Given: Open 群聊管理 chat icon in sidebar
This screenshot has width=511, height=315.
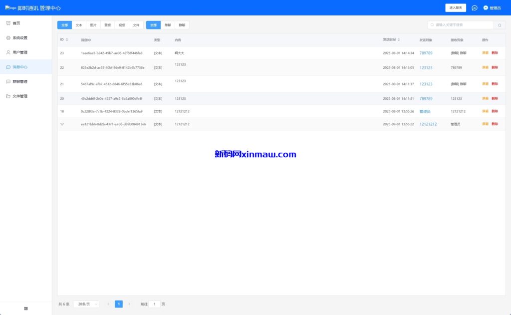Looking at the screenshot, I should (x=8, y=81).
